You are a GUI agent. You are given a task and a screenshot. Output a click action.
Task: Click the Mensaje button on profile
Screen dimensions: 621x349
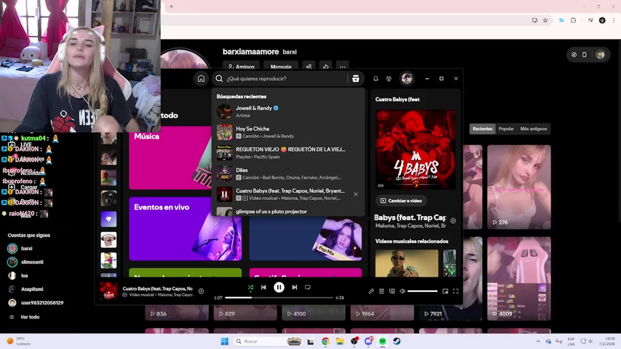281,67
